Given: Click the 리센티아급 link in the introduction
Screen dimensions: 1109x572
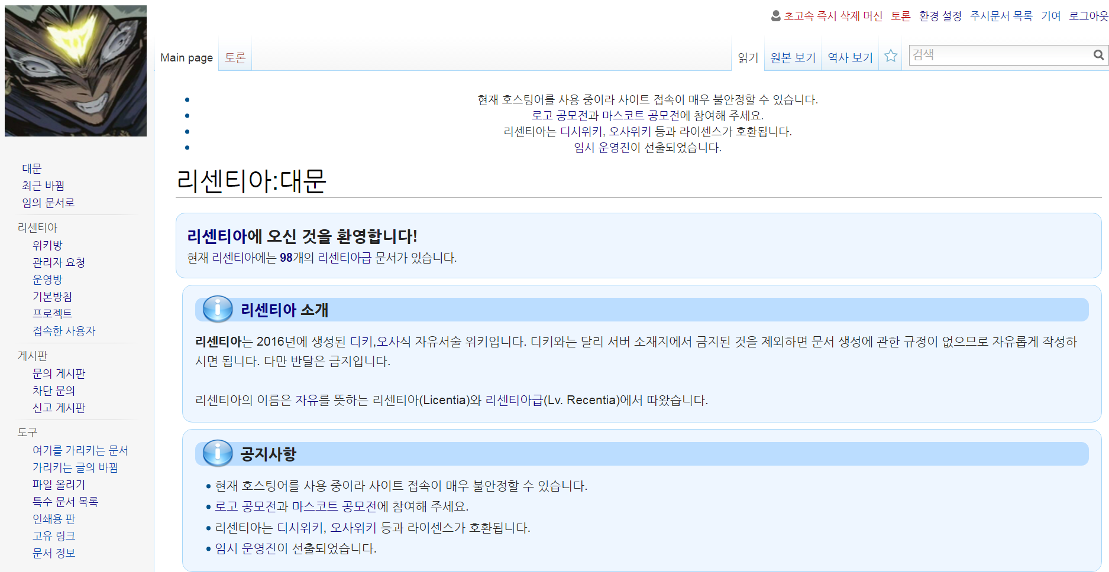Looking at the screenshot, I should [513, 400].
